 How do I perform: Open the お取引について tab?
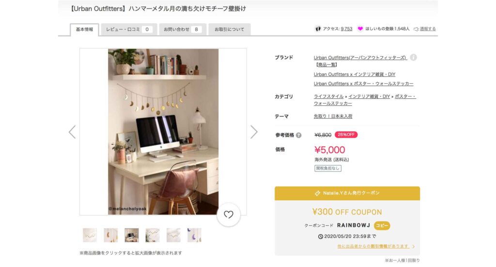tap(229, 30)
